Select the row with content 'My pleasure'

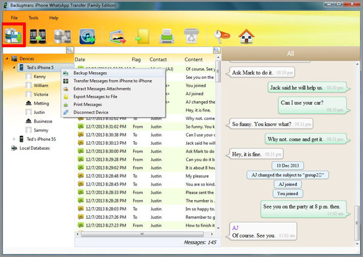tap(146, 176)
